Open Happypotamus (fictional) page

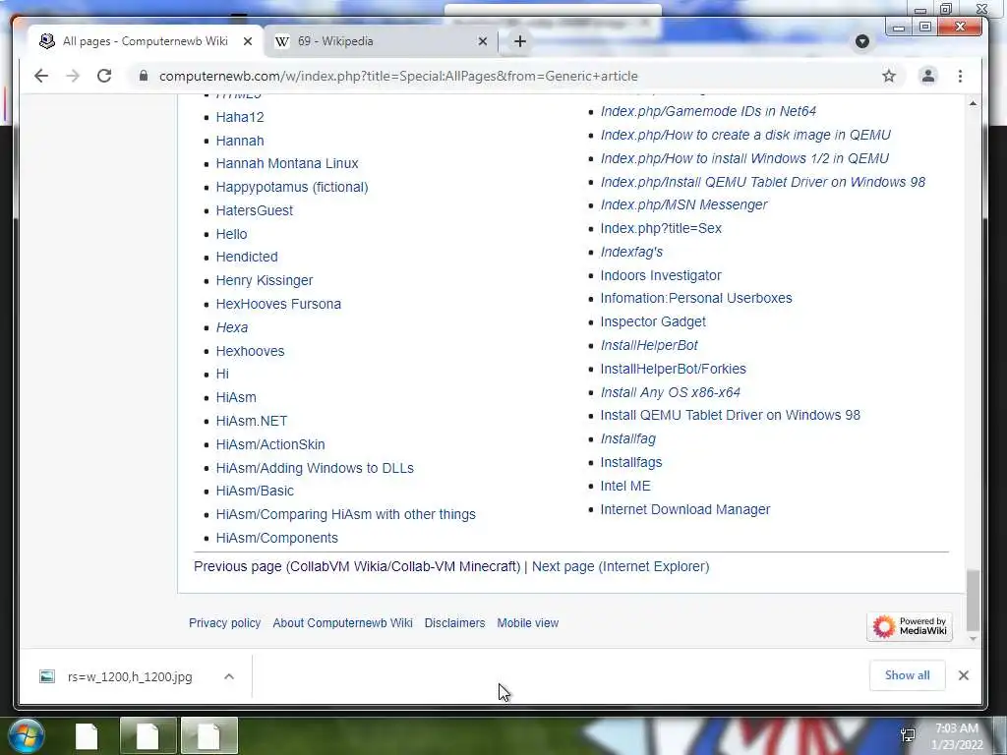click(x=292, y=187)
